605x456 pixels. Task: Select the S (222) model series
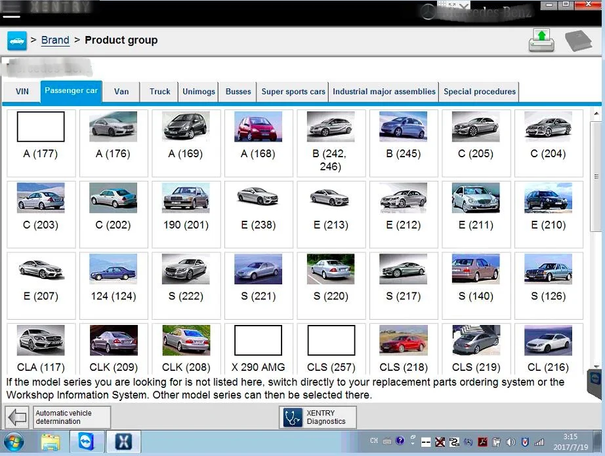(x=186, y=286)
